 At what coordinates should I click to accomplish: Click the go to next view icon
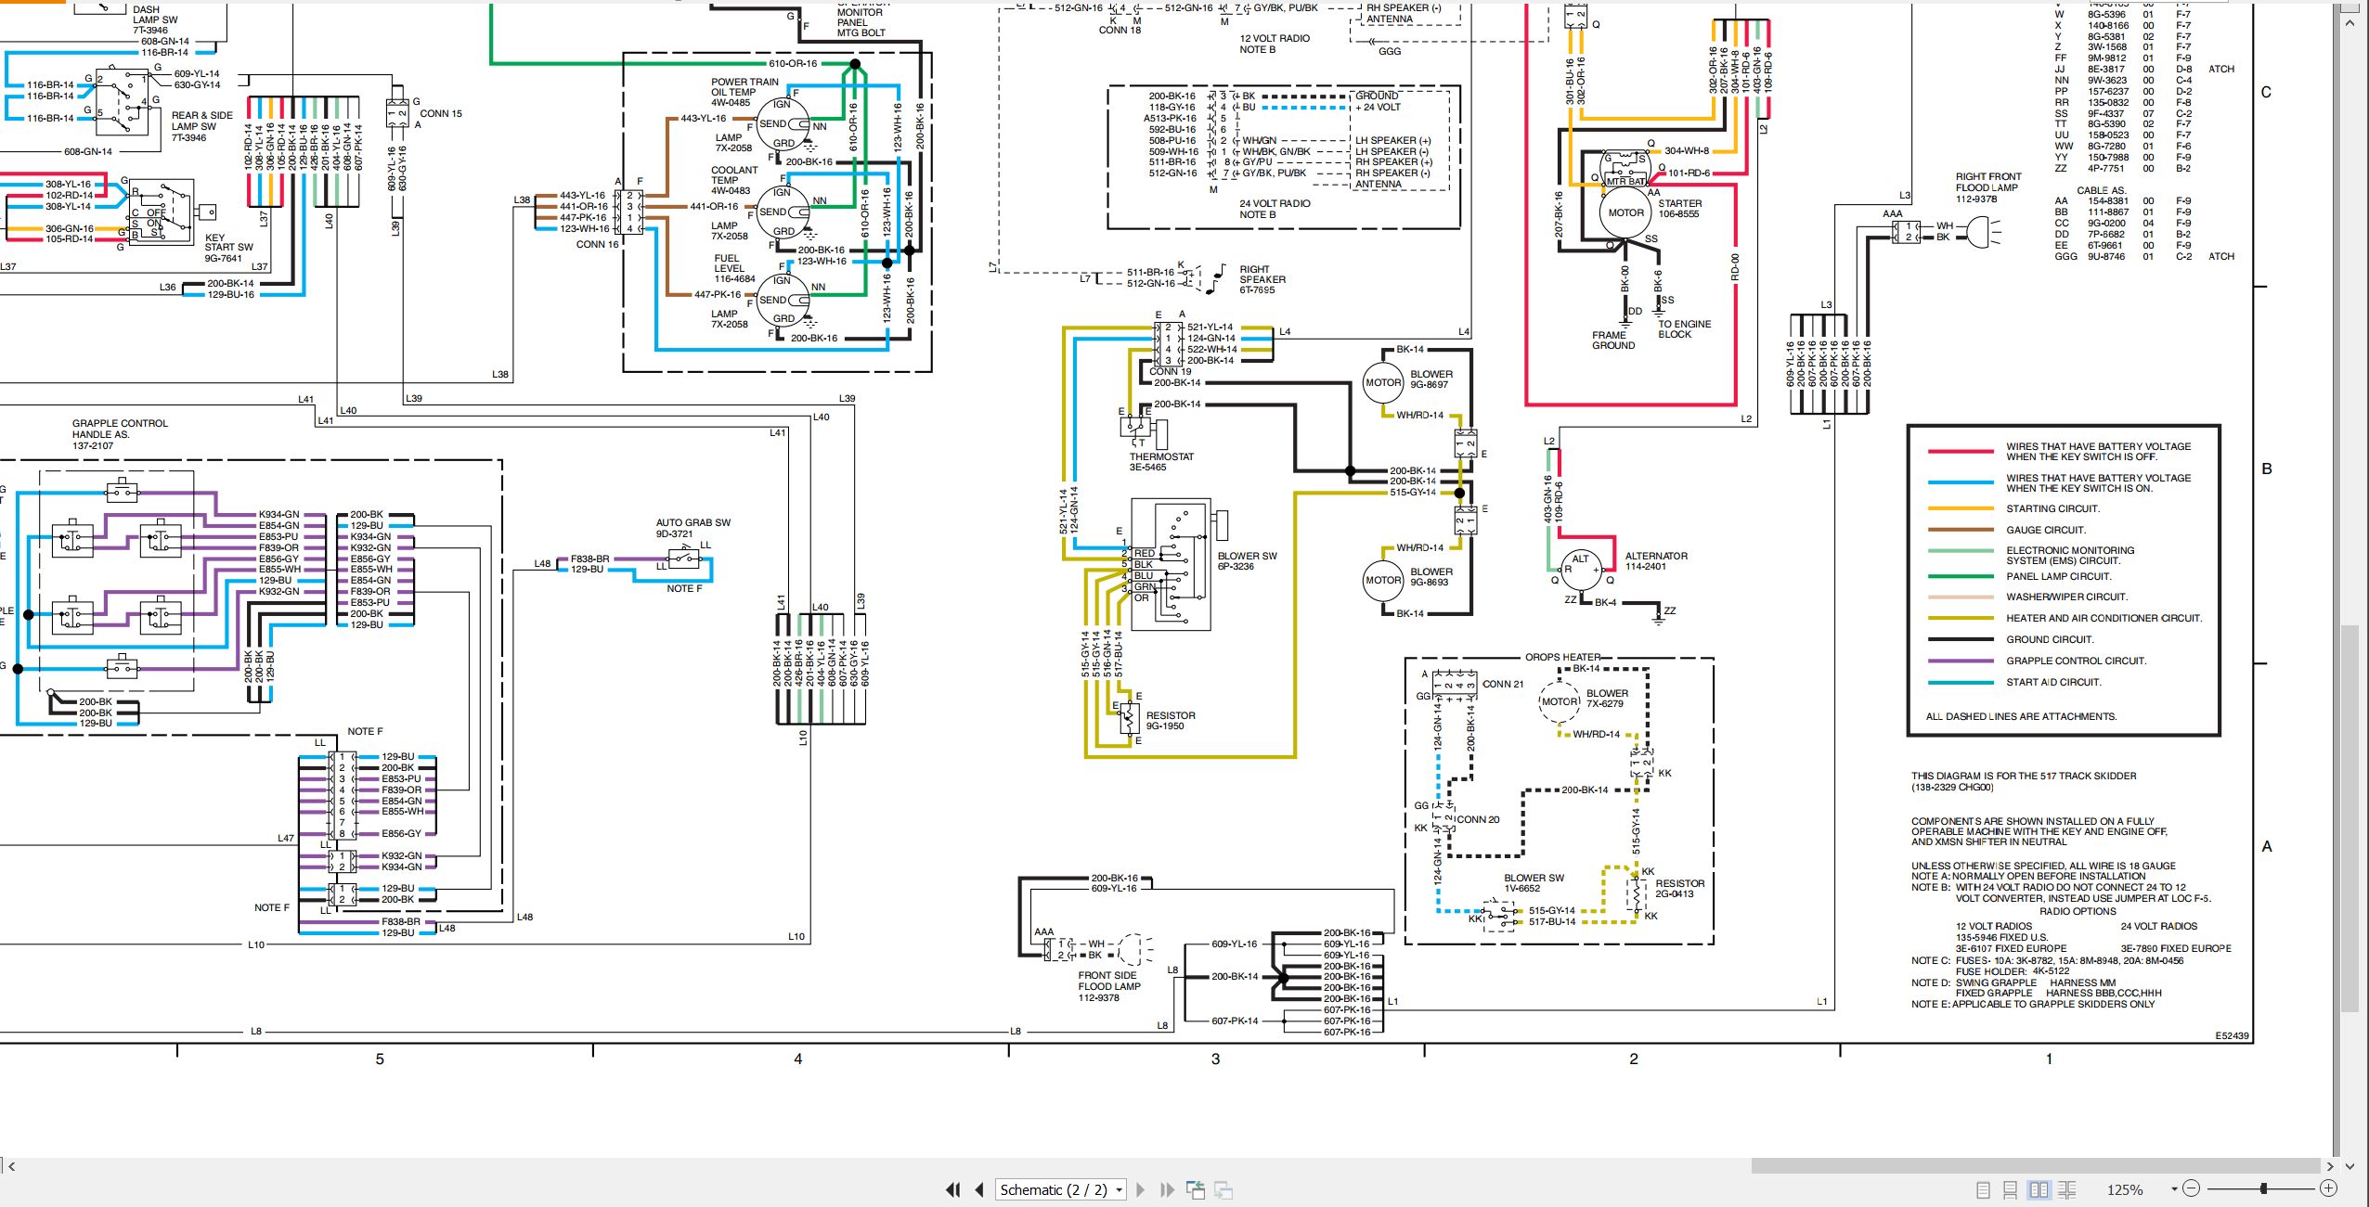1223,1189
